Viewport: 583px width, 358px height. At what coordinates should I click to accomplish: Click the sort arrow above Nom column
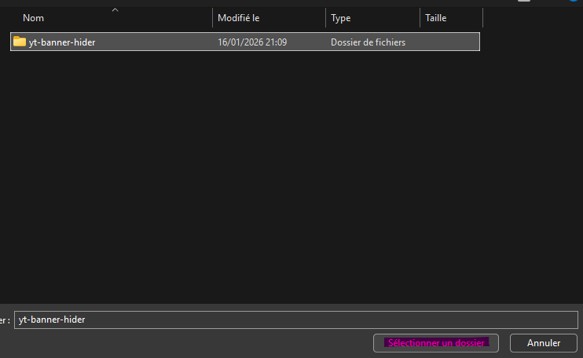tap(115, 10)
